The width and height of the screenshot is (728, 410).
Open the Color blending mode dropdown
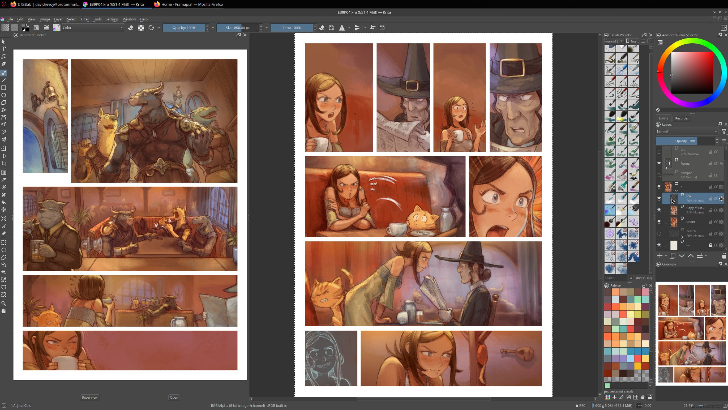click(x=93, y=28)
